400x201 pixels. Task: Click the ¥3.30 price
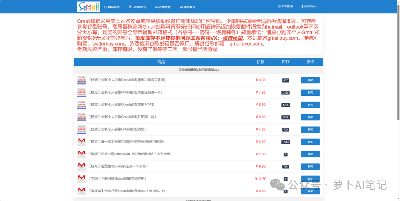260,80
